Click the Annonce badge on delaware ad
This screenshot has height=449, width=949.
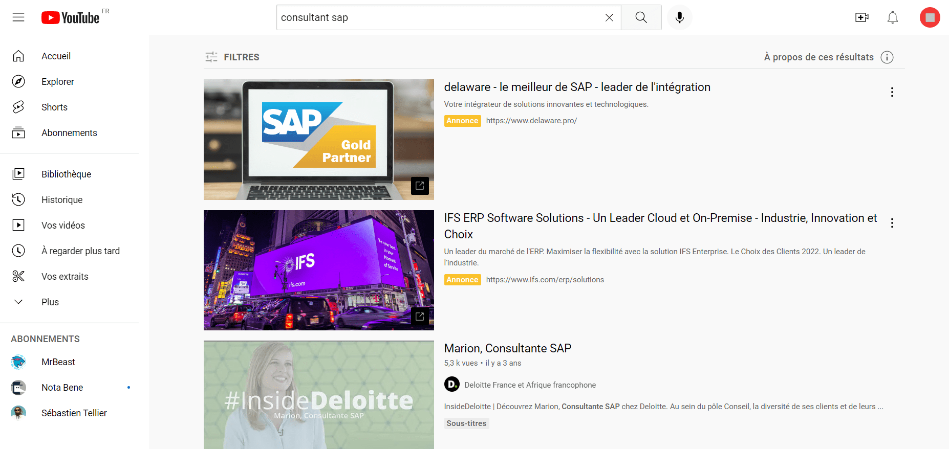point(462,121)
